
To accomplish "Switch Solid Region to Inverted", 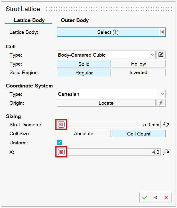I will tap(138, 72).
